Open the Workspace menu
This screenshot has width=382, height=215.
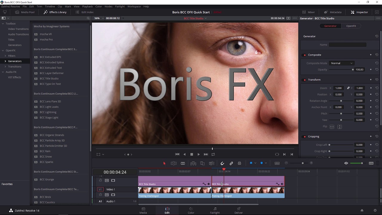(134, 7)
